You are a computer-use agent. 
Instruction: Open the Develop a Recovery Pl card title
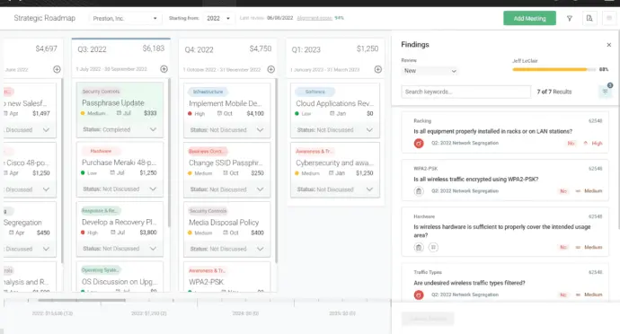[119, 222]
